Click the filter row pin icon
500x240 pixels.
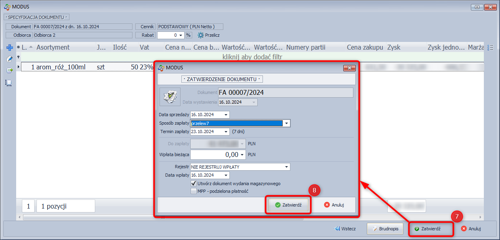[18, 57]
